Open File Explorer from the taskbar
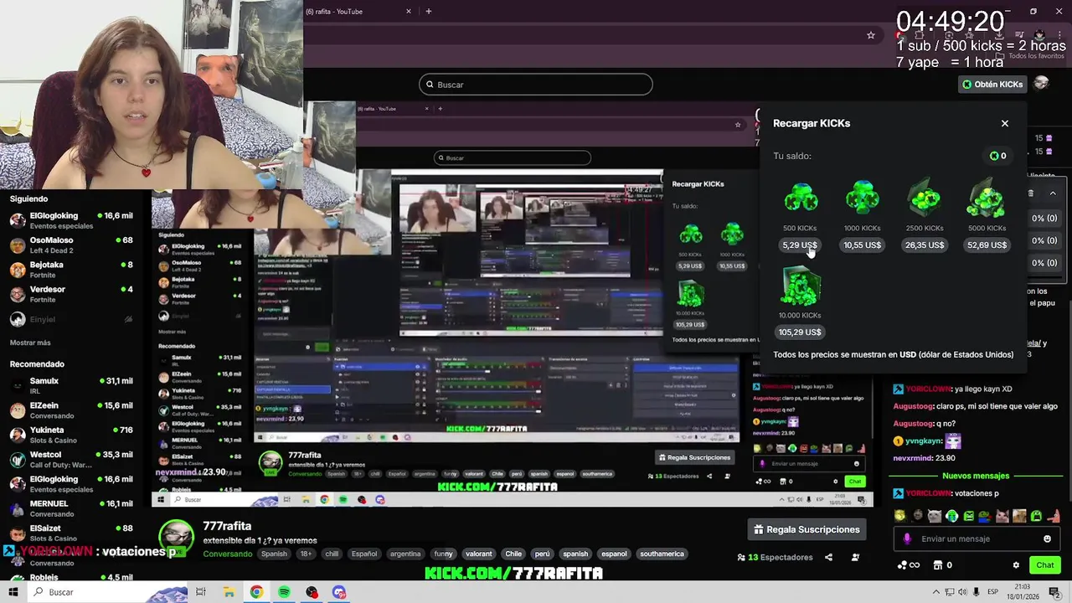 point(229,592)
